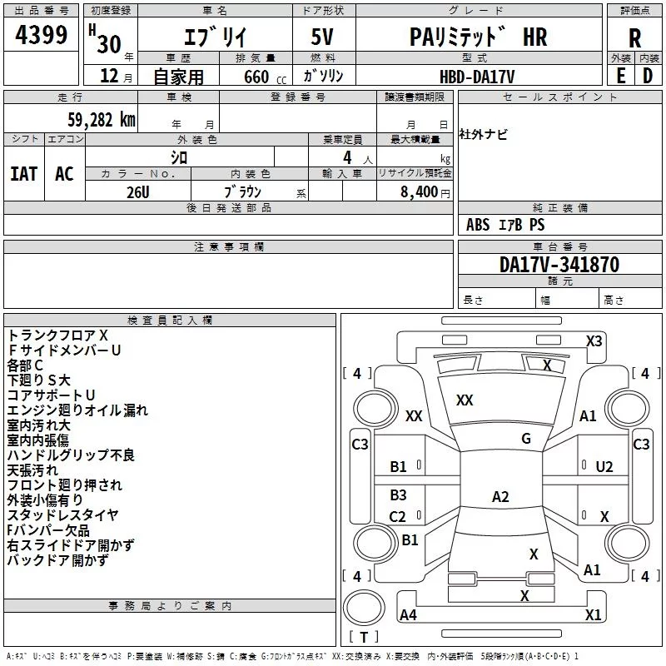
Task: Click the model code HBD-DA17V
Action: pos(477,77)
